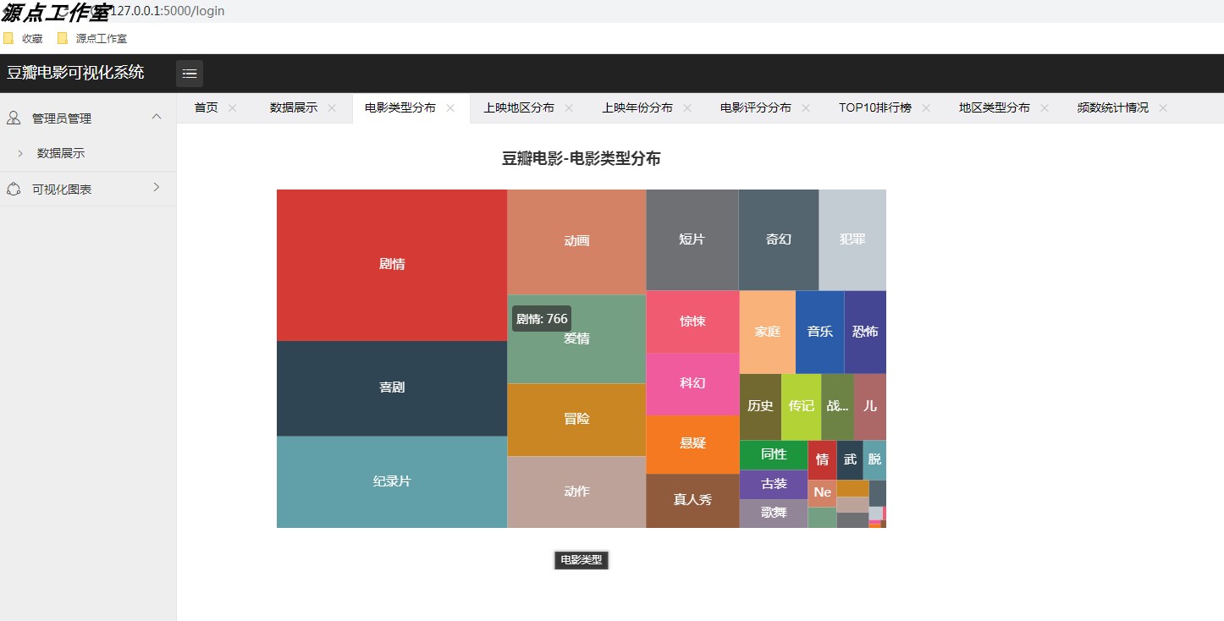Close the 地区类型分布 tab
1224x621 pixels.
click(x=1045, y=107)
